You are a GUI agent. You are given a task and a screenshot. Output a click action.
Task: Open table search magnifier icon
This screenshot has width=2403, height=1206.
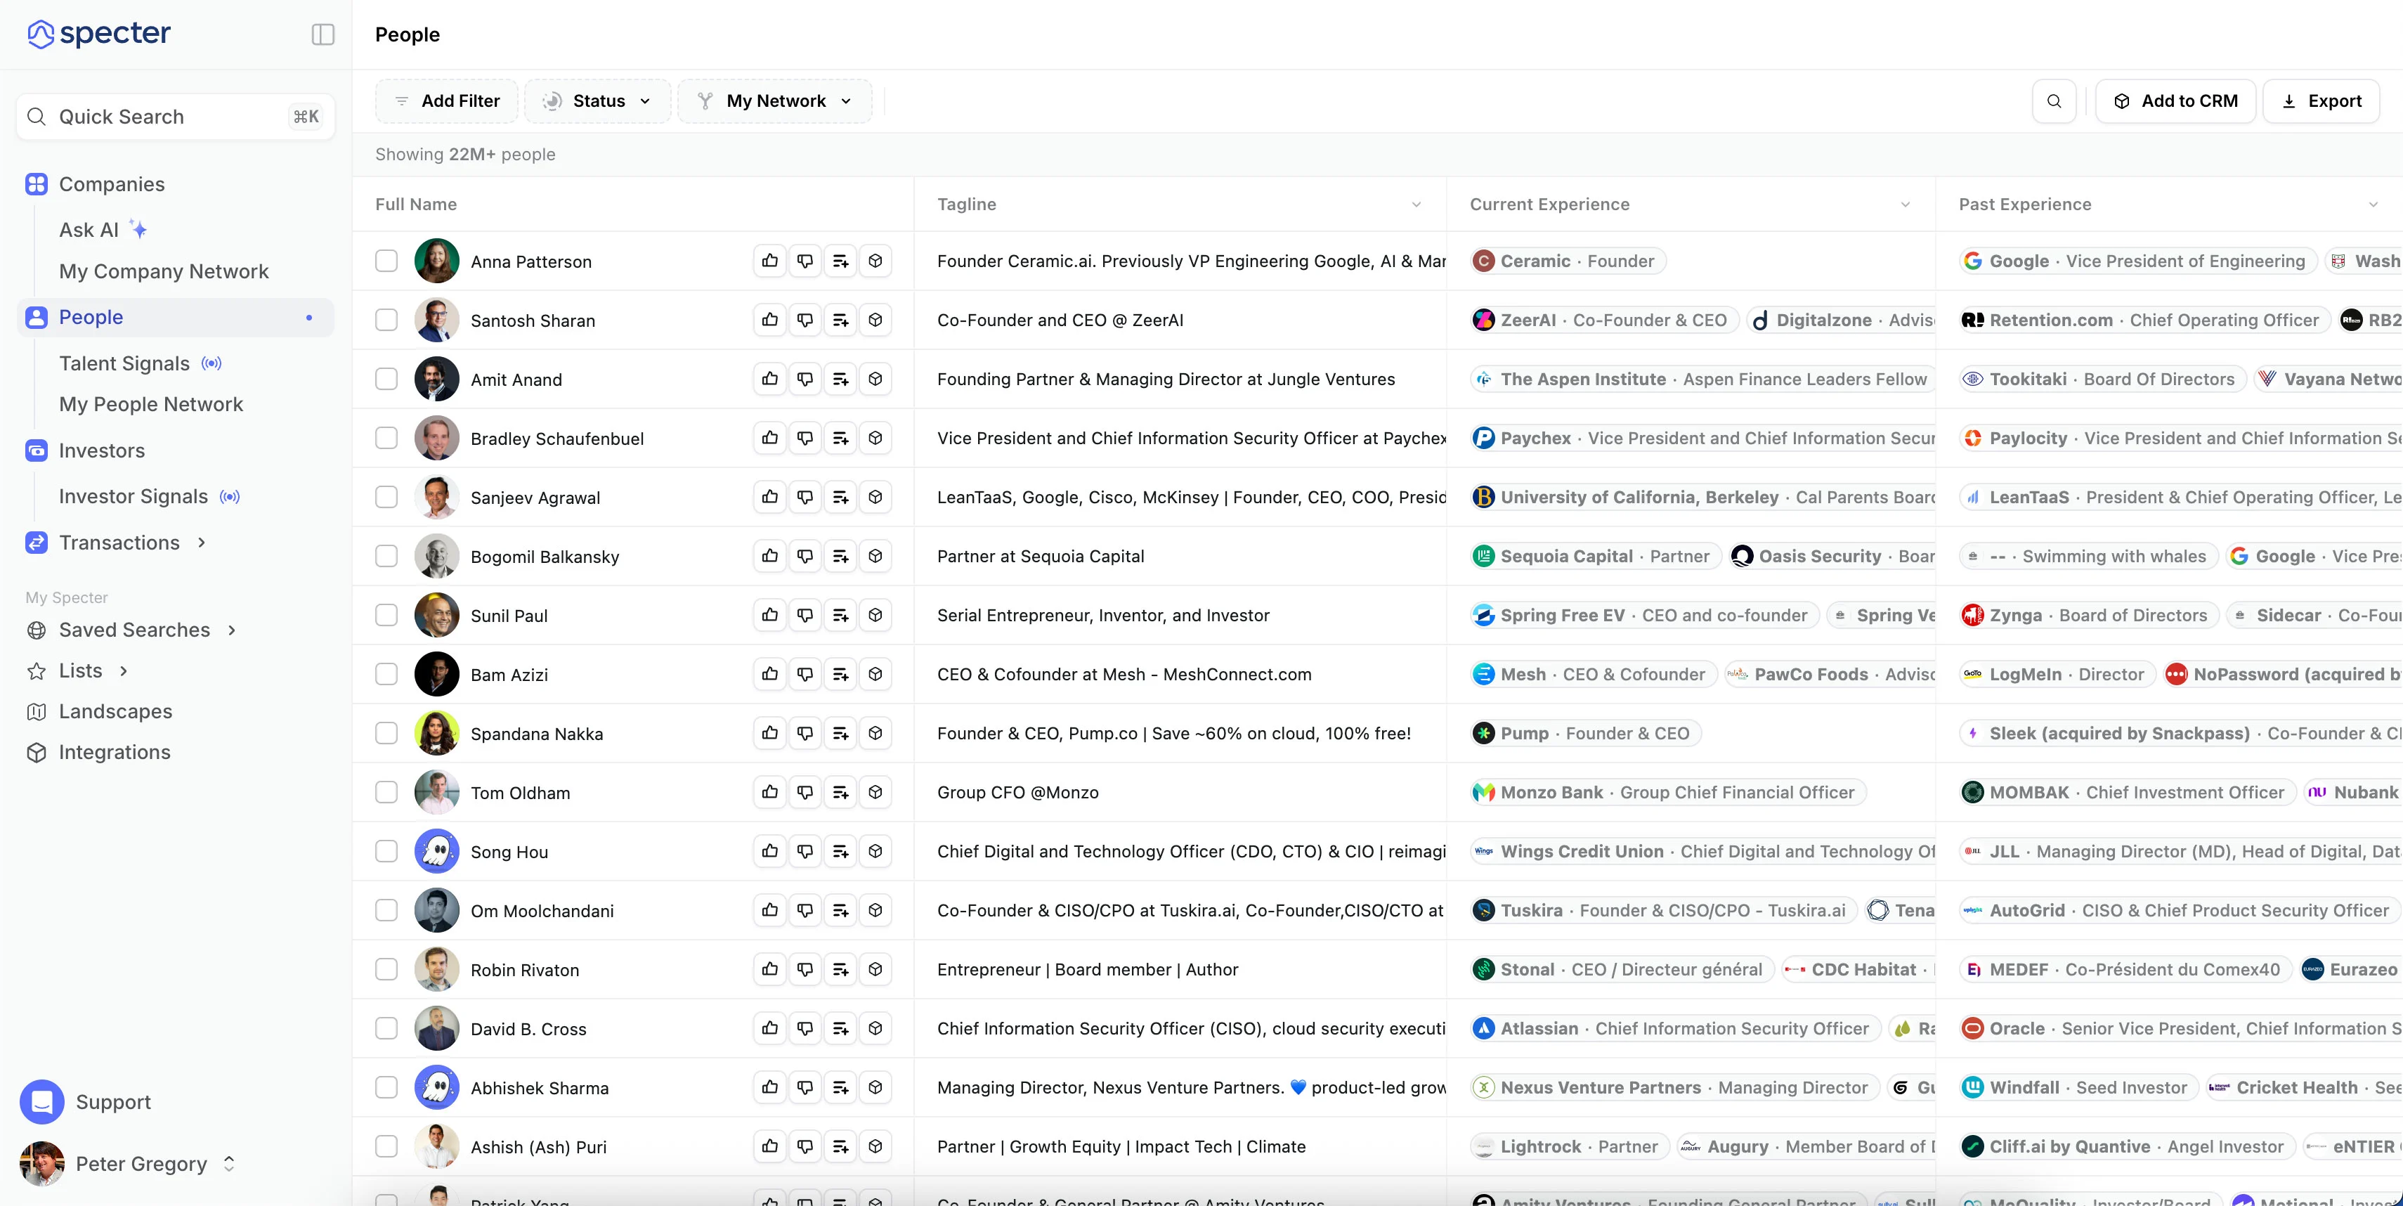(2054, 100)
